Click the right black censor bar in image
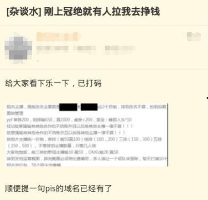The width and height of the screenshot is (208, 200). (89, 107)
